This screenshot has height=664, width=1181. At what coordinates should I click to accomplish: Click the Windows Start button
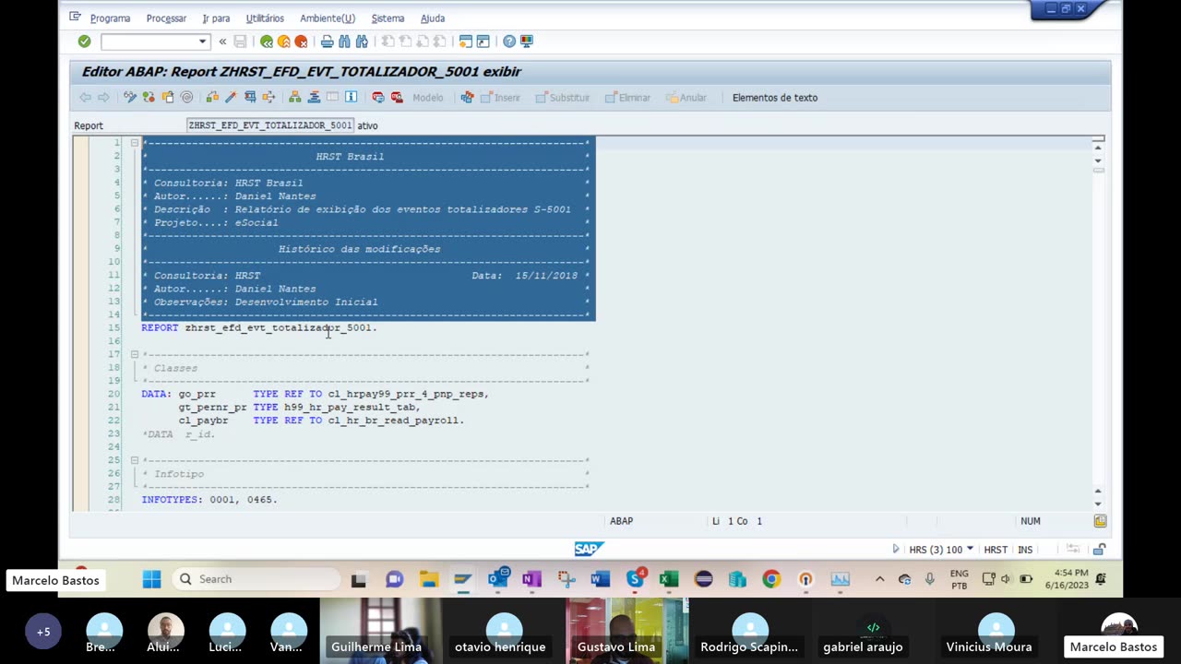click(x=152, y=579)
